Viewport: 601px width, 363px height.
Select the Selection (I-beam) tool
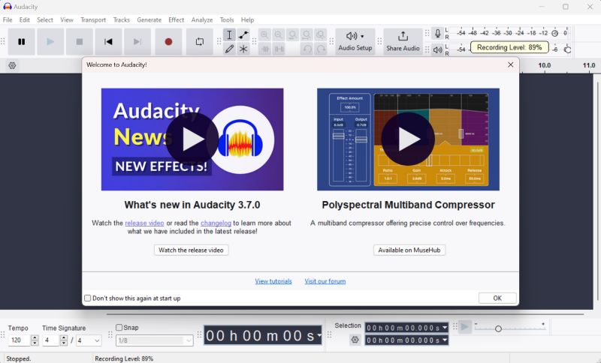[x=229, y=34]
